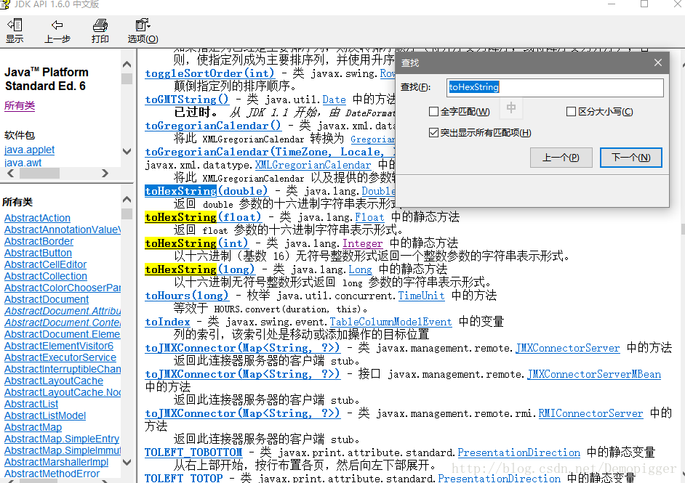Open the AbstractList class link

[x=31, y=404]
